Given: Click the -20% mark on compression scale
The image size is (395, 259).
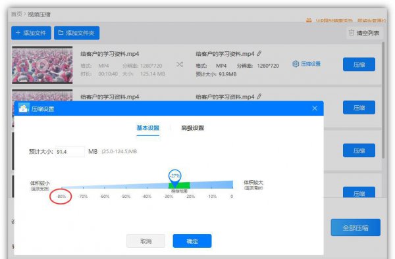Looking at the screenshot, I should click(190, 197).
